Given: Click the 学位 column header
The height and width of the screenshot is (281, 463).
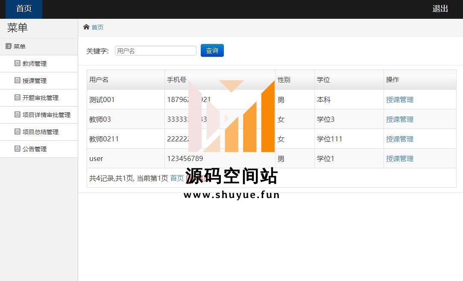Looking at the screenshot, I should click(349, 80).
